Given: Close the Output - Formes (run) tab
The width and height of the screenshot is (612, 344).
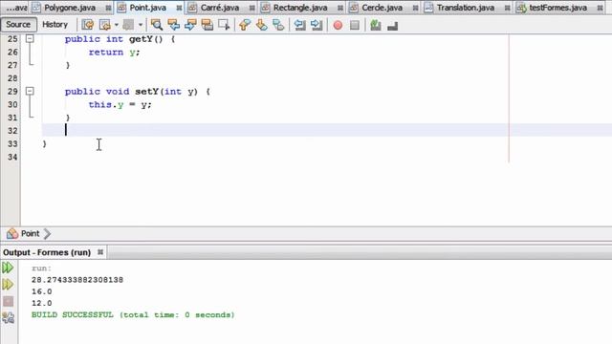Looking at the screenshot, I should 100,252.
